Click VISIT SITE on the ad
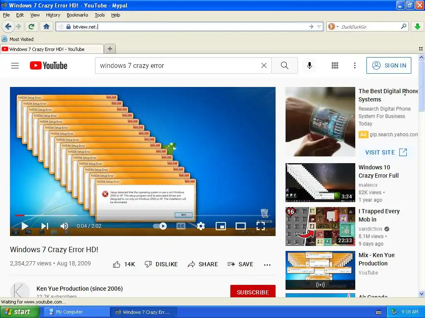 386,152
